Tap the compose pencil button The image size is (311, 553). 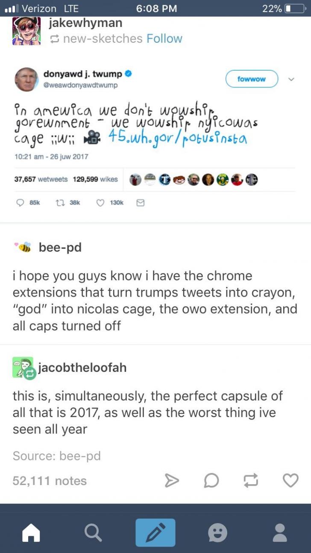155,532
